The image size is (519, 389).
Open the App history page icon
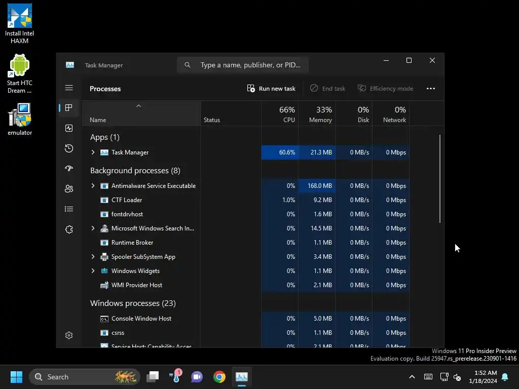click(x=69, y=148)
